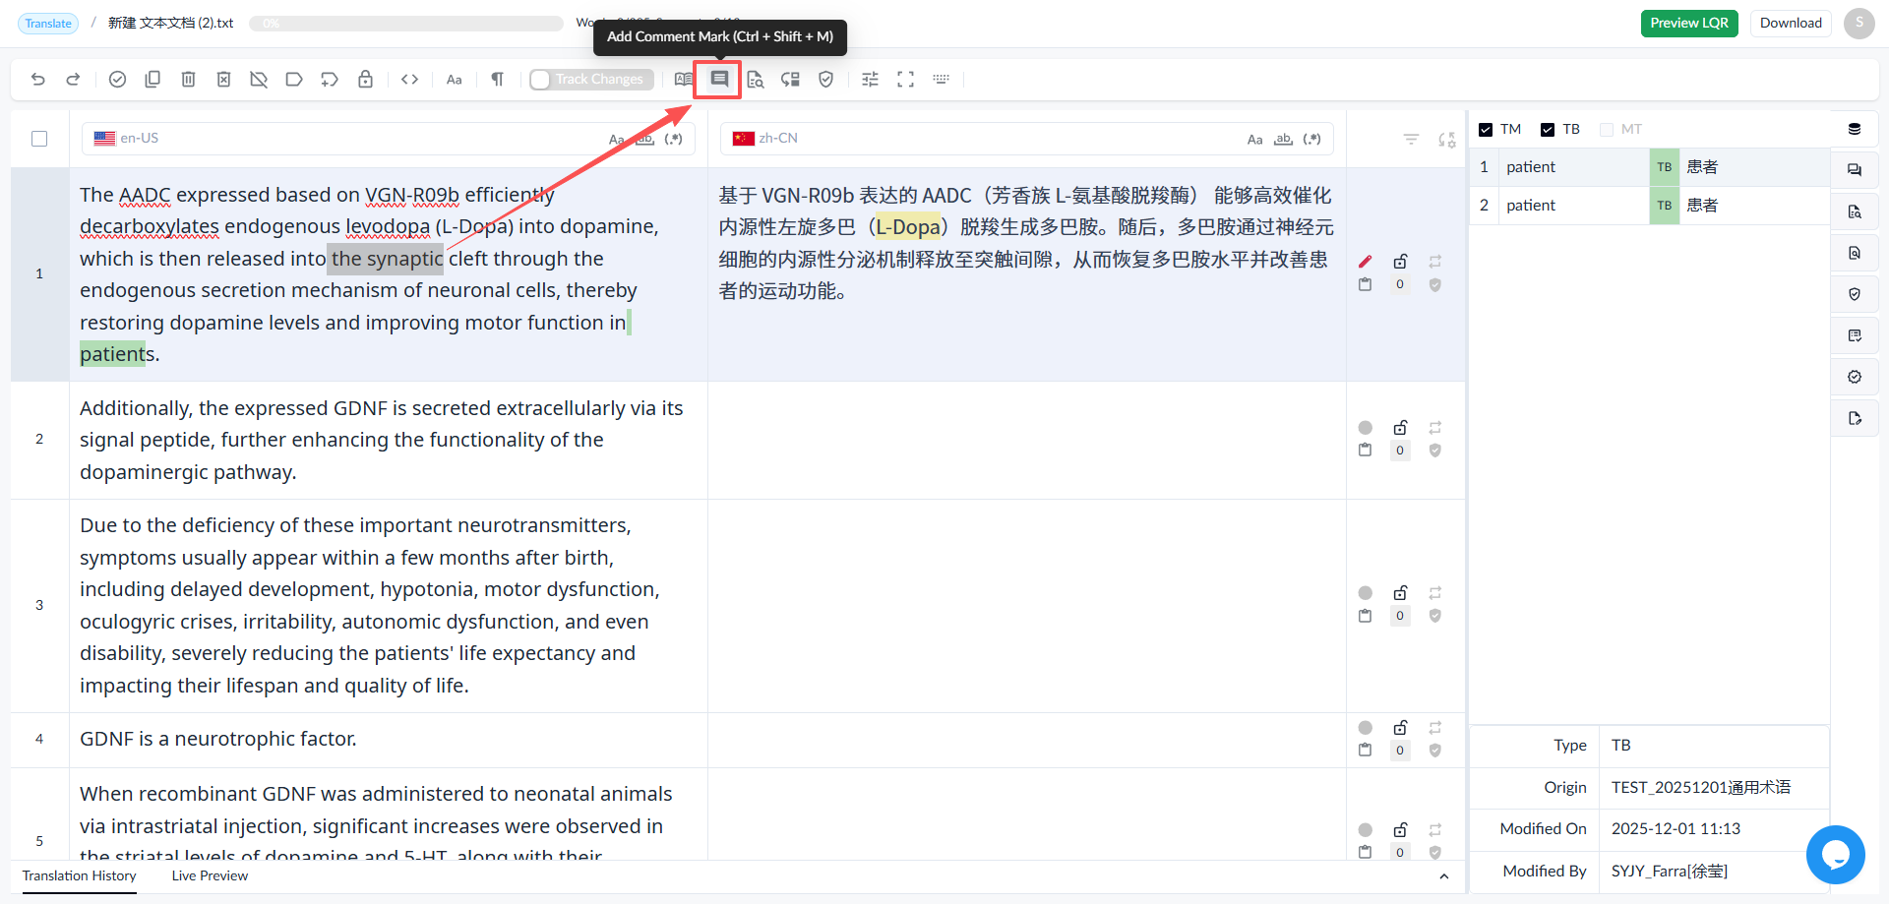Click the Download button
1889x904 pixels.
1791,24
